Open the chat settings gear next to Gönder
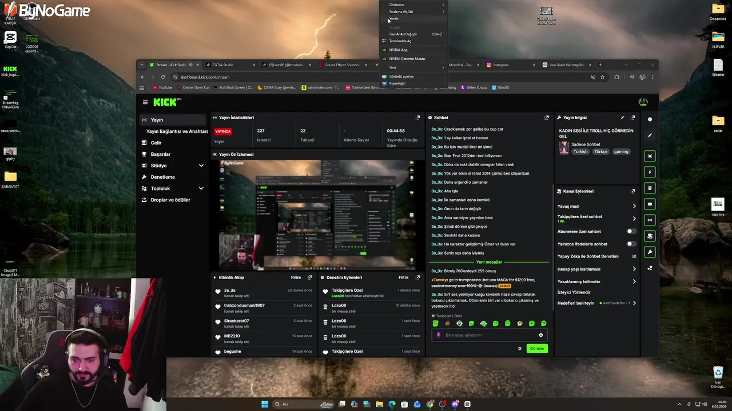Image resolution: width=732 pixels, height=411 pixels. pos(520,348)
